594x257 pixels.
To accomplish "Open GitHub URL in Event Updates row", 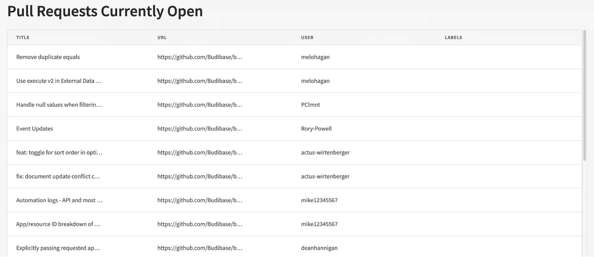I will tap(200, 129).
